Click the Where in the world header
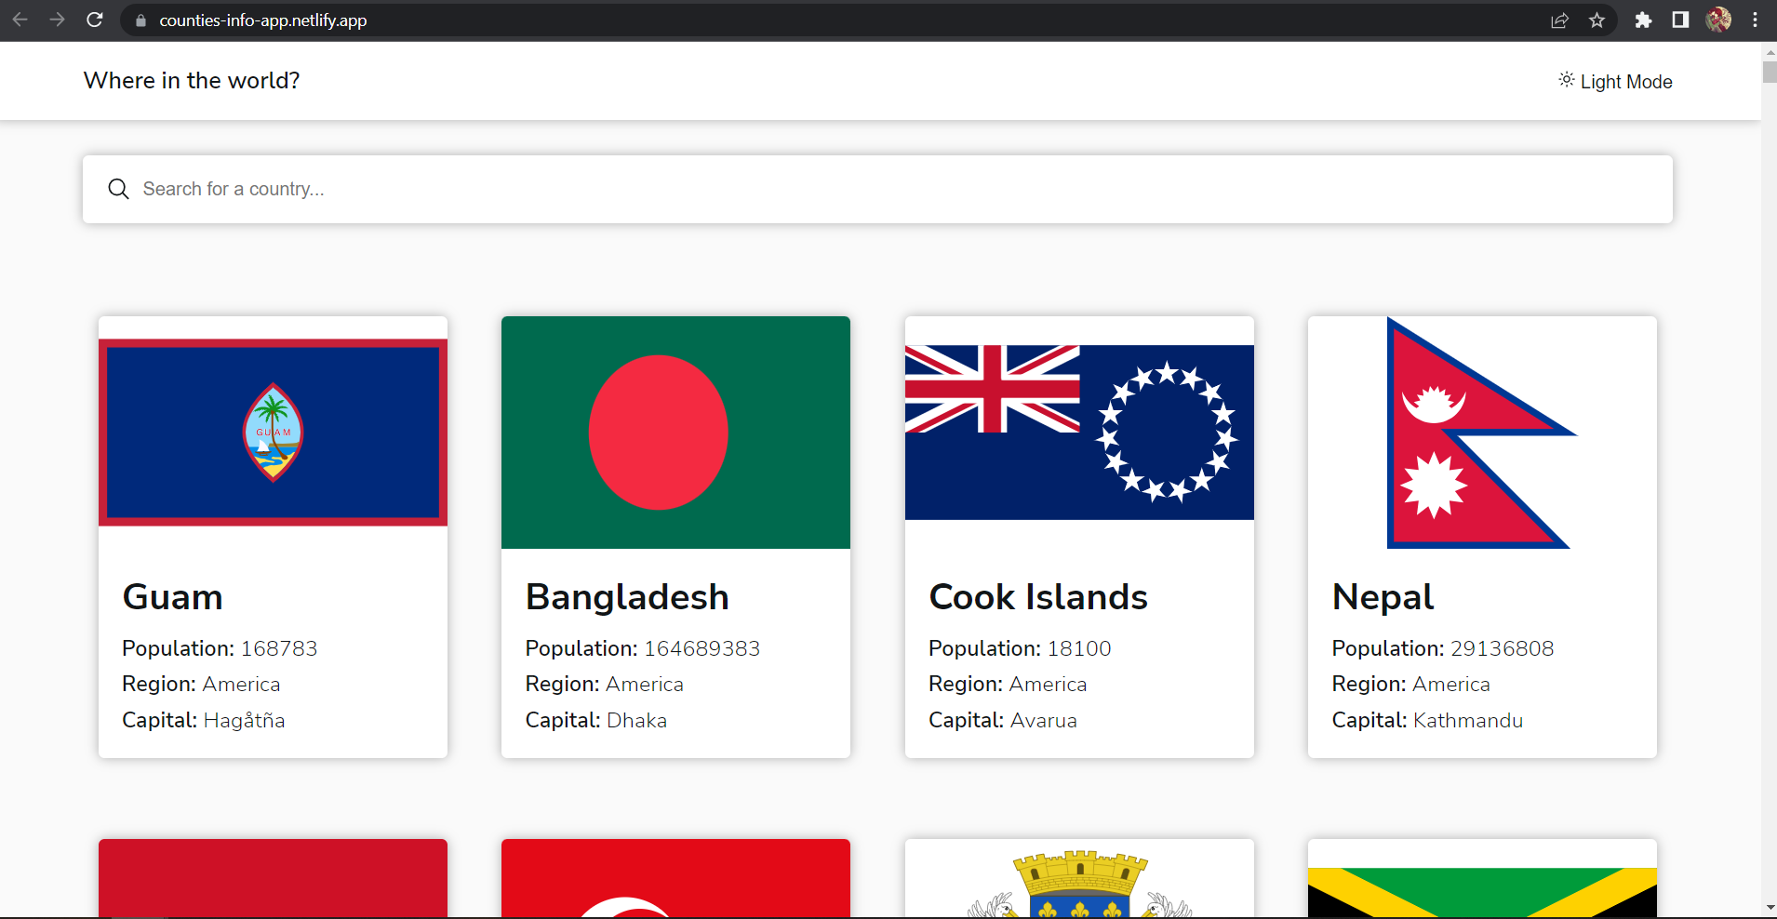This screenshot has width=1777, height=919. [x=191, y=80]
